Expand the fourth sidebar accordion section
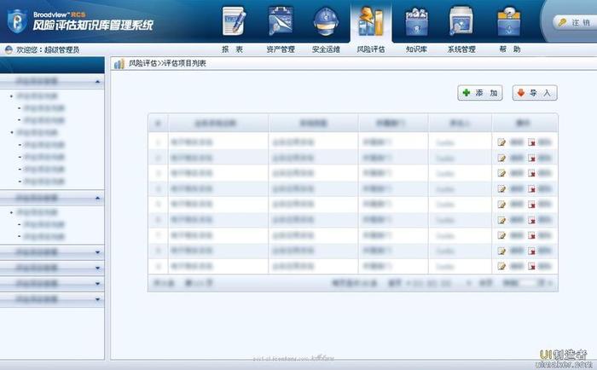 tap(97, 268)
